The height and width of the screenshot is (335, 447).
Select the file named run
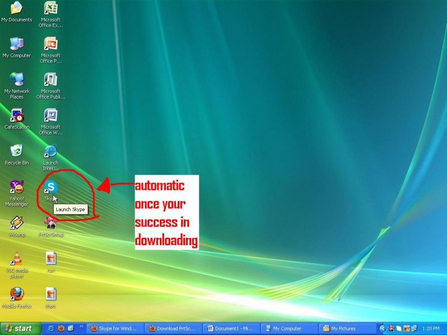(51, 262)
